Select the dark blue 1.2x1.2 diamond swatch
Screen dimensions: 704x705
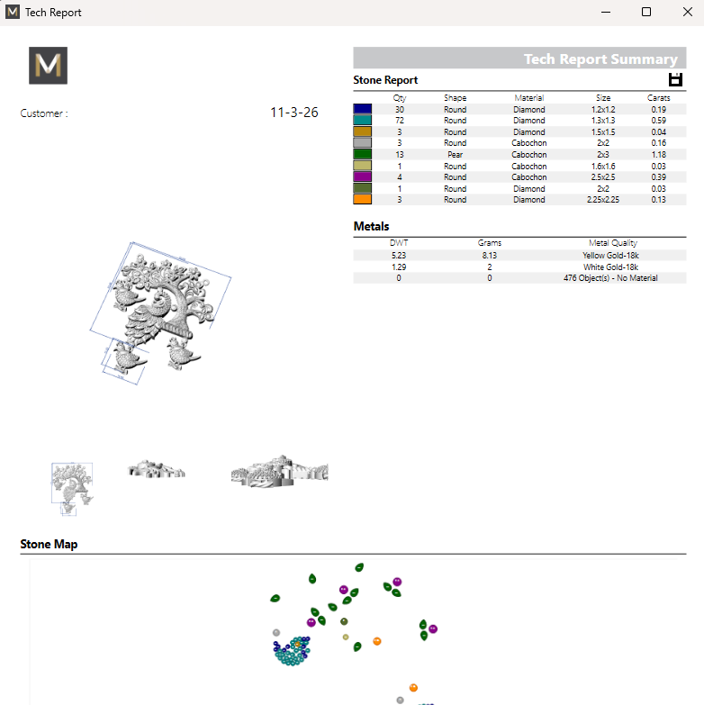(x=362, y=109)
